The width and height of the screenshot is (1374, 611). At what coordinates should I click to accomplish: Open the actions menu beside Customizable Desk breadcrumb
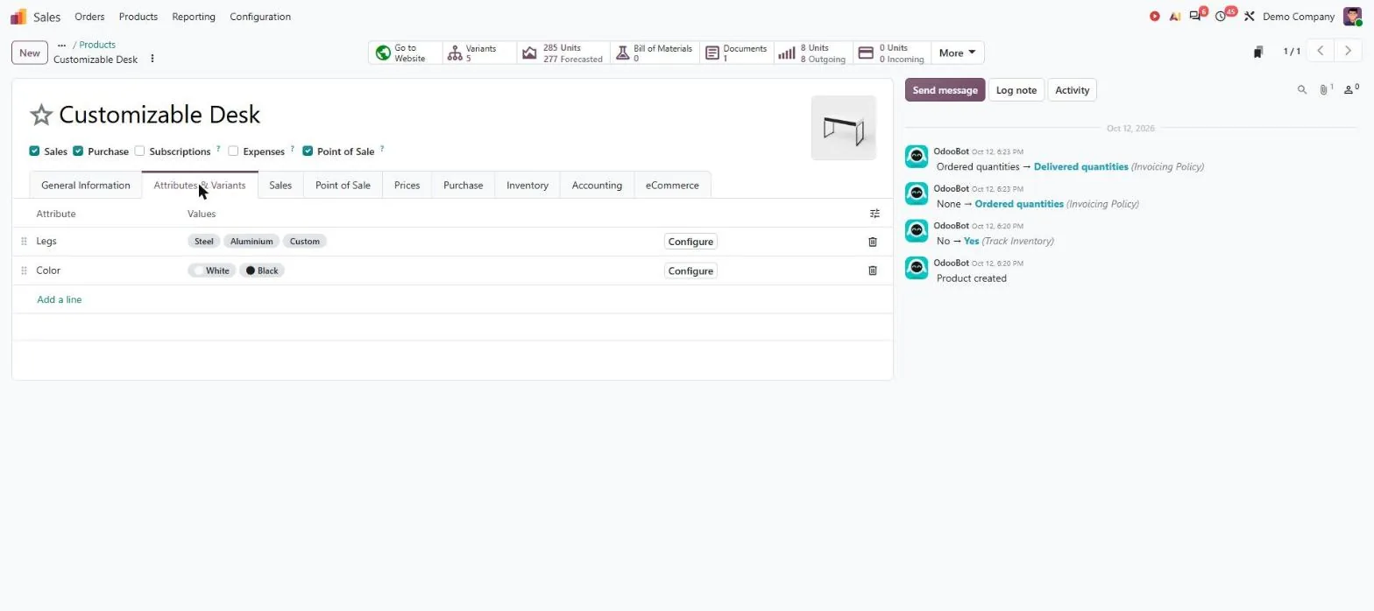pyautogui.click(x=152, y=59)
